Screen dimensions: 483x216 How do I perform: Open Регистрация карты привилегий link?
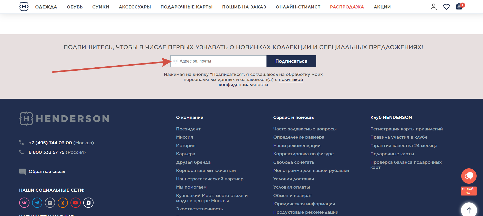[406, 129]
